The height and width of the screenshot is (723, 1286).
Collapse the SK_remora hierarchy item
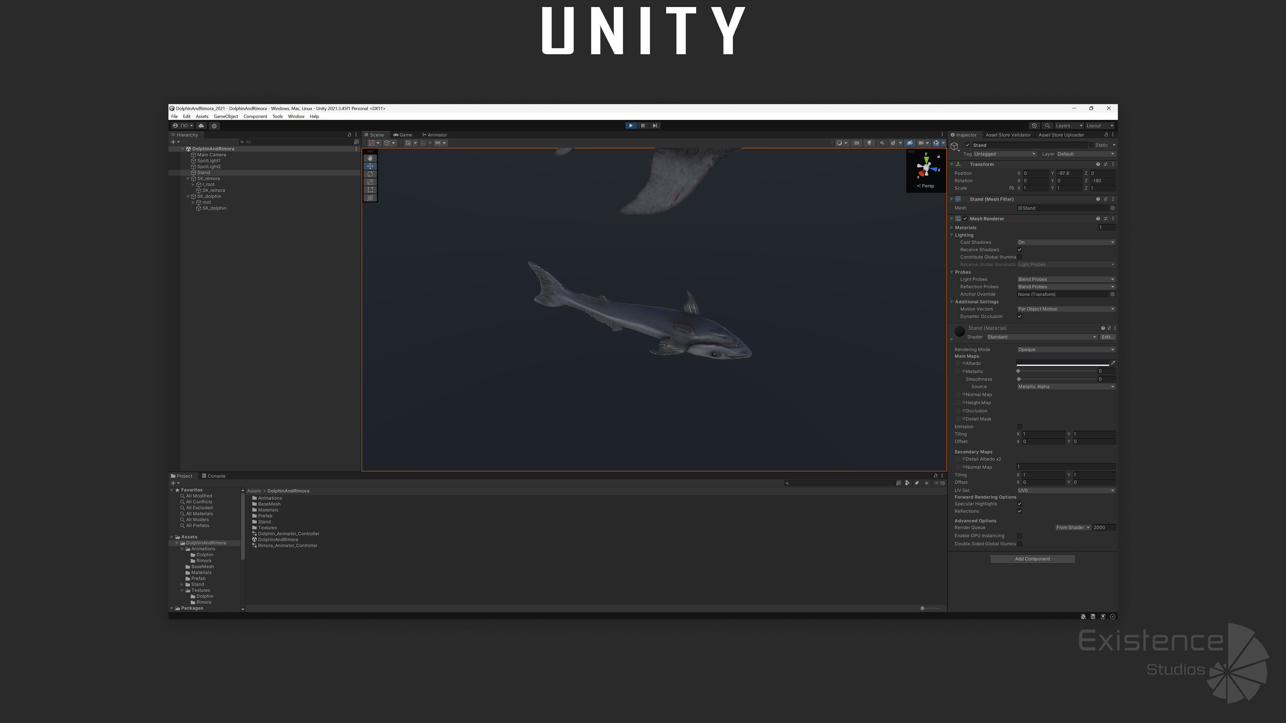pos(188,179)
